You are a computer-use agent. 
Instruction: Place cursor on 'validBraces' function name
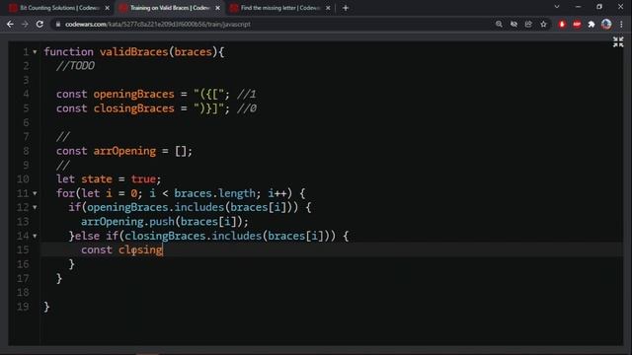(x=134, y=52)
